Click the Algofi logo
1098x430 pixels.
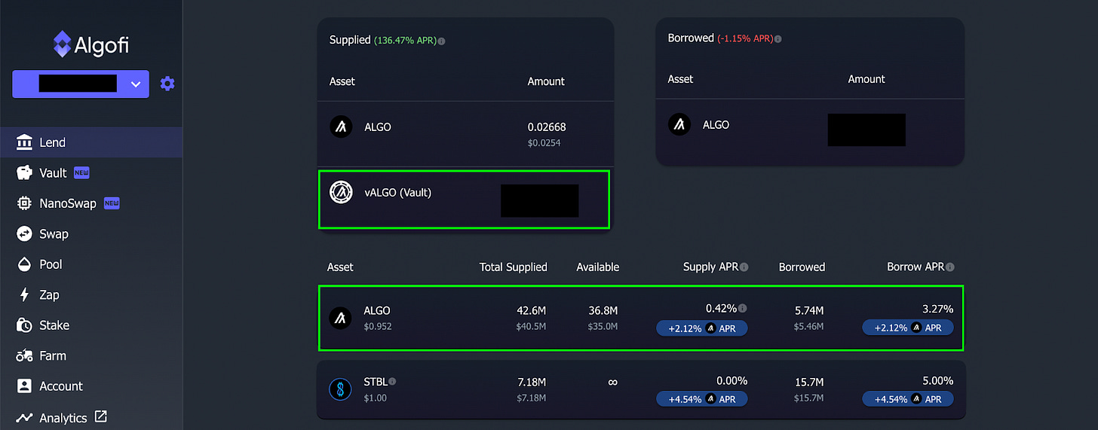(90, 44)
